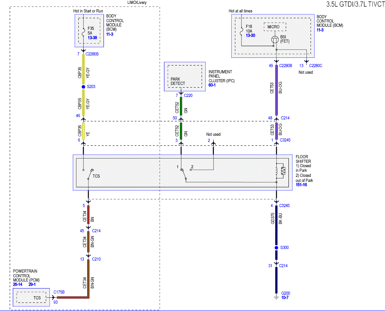The image size is (385, 311).
Task: Click the BSI FET transistor symbol
Action: pos(275,39)
